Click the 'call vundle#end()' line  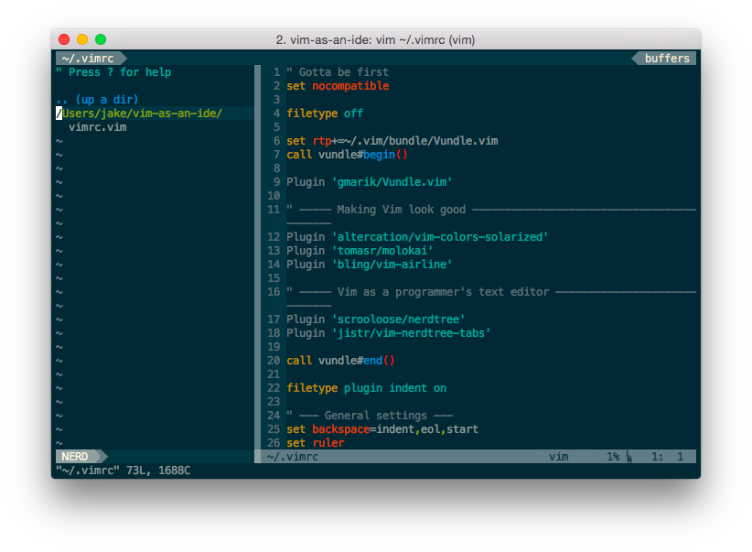[x=340, y=361]
